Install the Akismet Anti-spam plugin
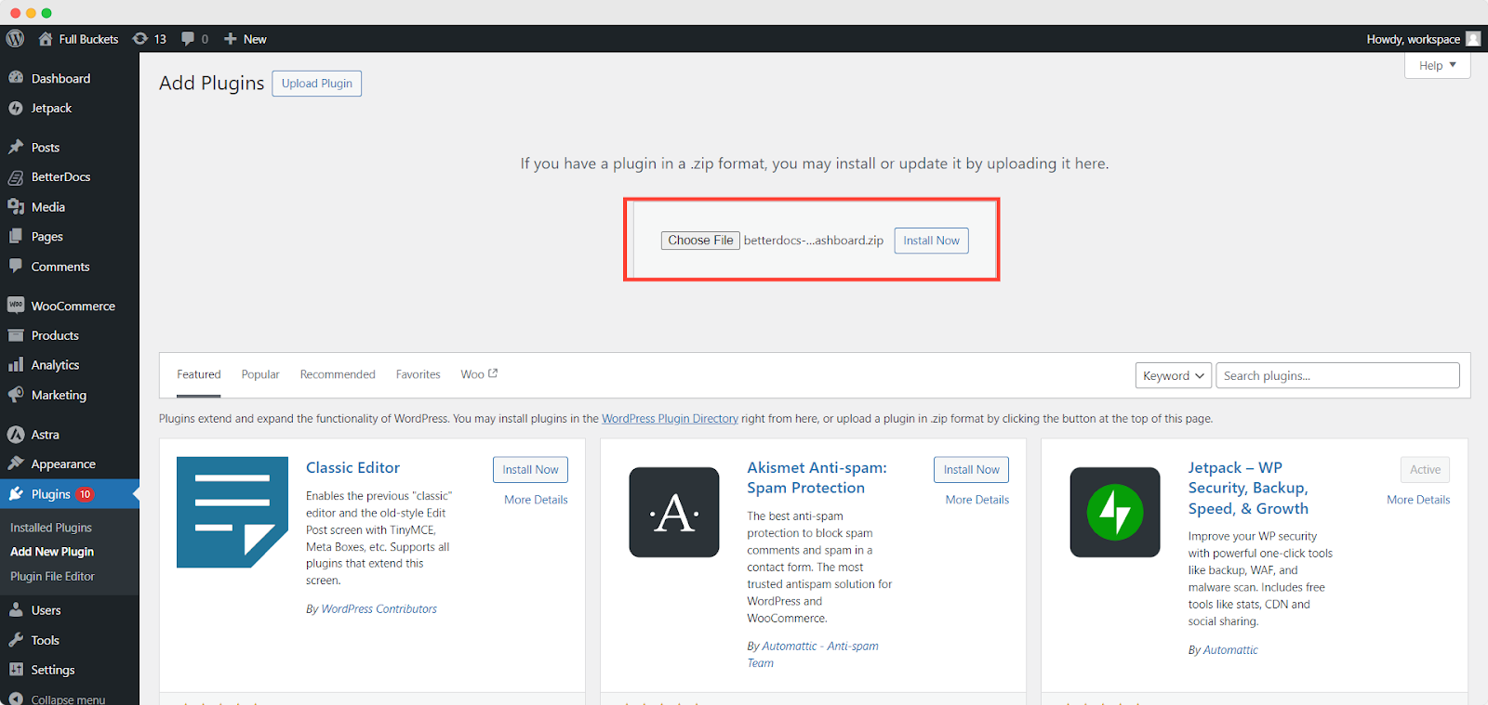The height and width of the screenshot is (705, 1488). click(971, 470)
